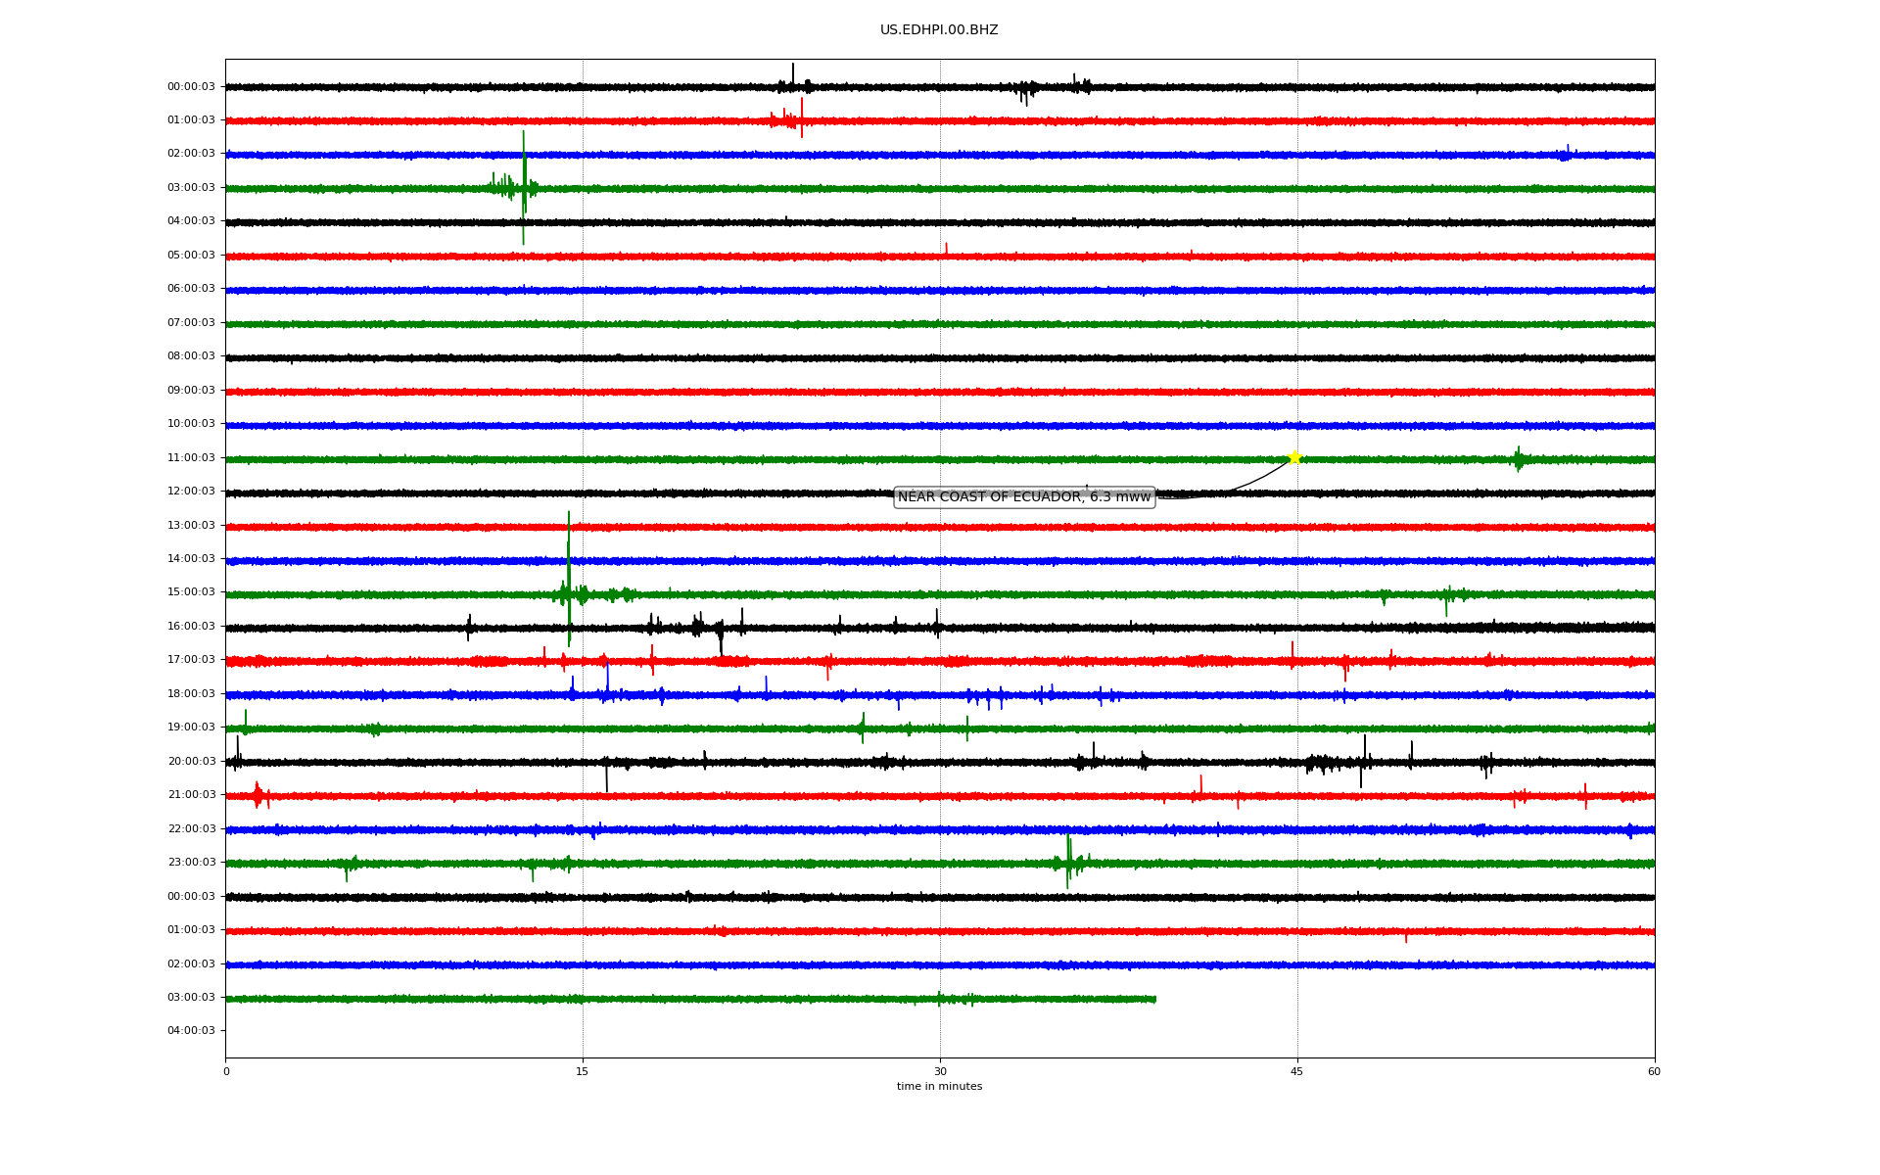The width and height of the screenshot is (1880, 1175).
Task: Select the 17:00:03 time label
Action: (191, 660)
